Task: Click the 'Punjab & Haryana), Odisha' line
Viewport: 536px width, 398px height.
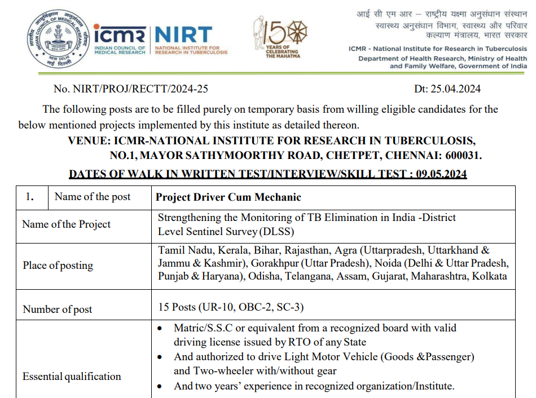Action: [332, 276]
